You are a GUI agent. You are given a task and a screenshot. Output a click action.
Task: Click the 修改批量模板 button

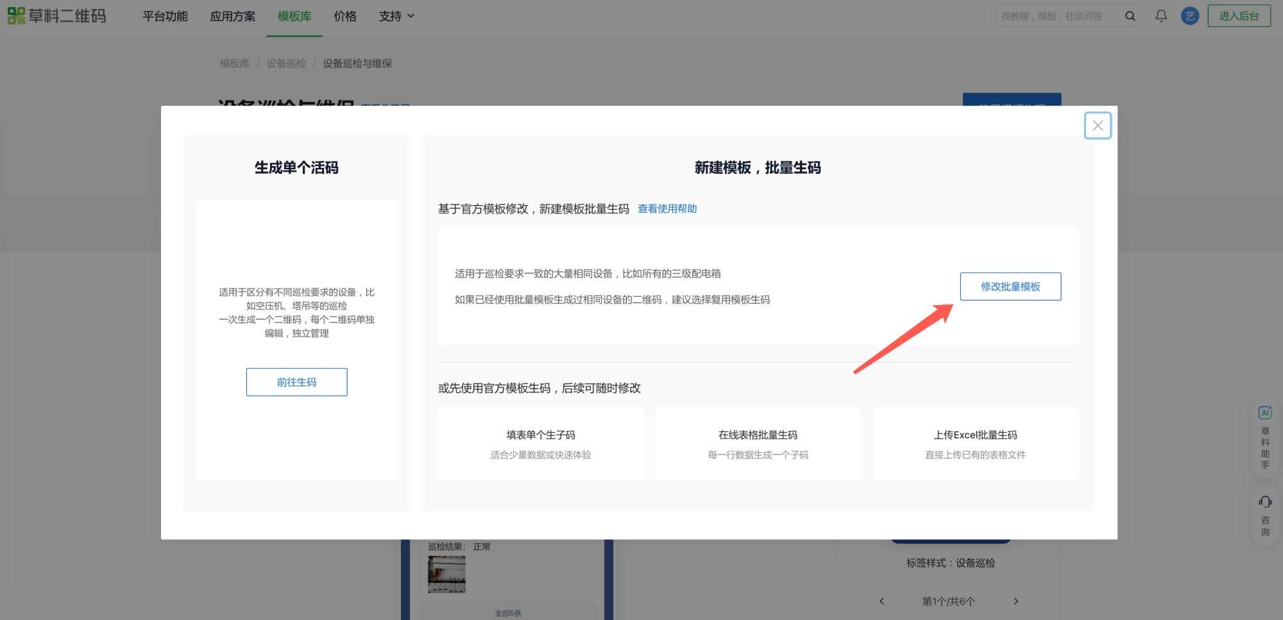1010,287
